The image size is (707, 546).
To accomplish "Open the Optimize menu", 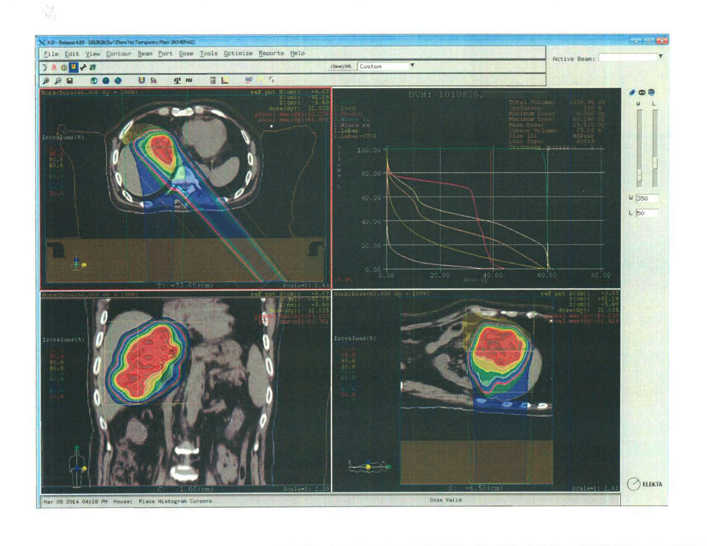I will (x=238, y=54).
